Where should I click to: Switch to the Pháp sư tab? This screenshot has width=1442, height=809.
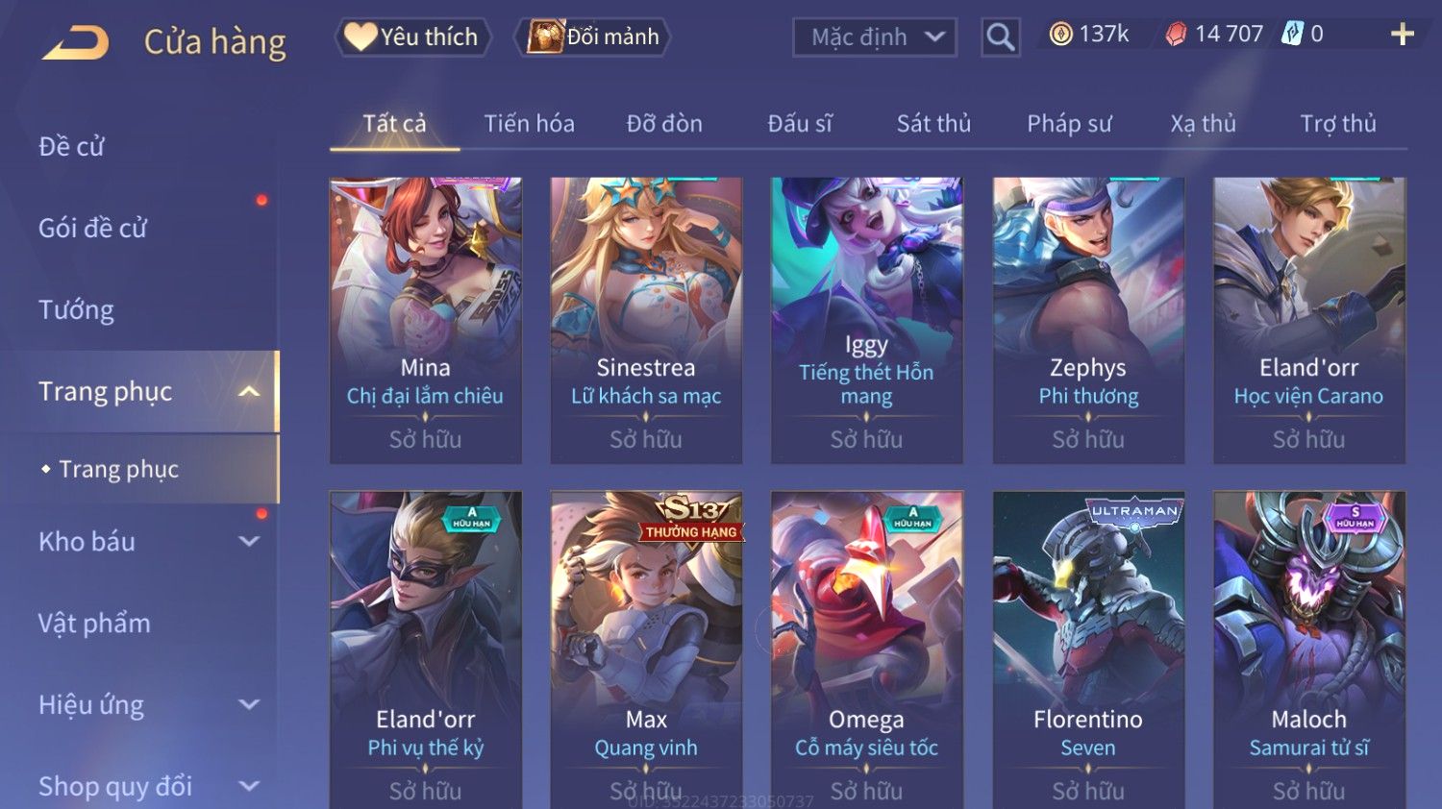[1069, 124]
